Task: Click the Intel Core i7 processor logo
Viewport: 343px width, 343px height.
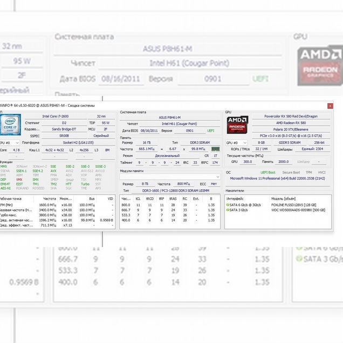Action: click(10, 124)
